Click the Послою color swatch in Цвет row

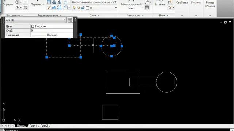(x=33, y=27)
